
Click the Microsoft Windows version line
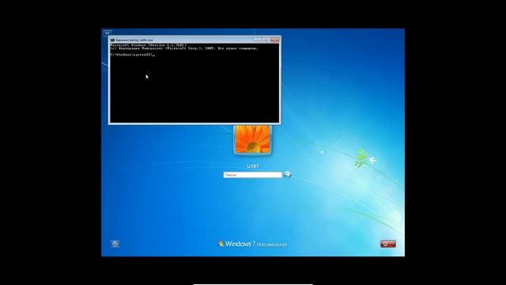(x=148, y=45)
